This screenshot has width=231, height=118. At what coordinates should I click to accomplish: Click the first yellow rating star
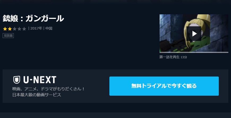[x=5, y=29]
